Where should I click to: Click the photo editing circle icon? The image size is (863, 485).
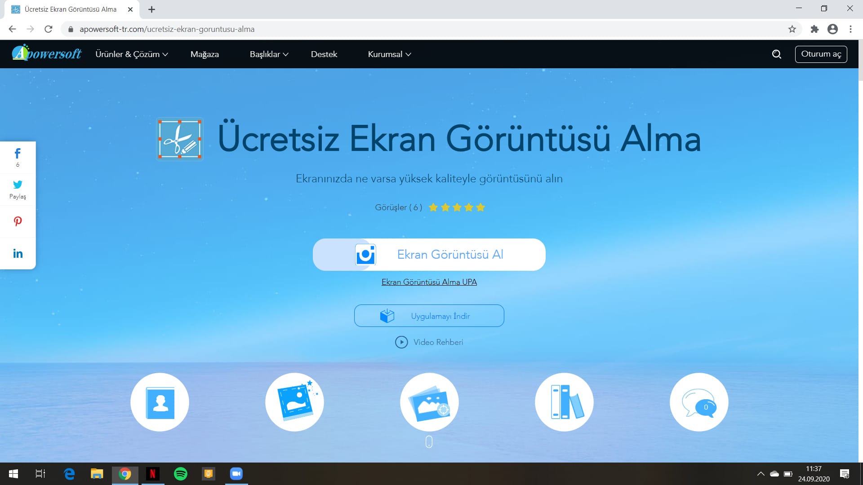294,402
